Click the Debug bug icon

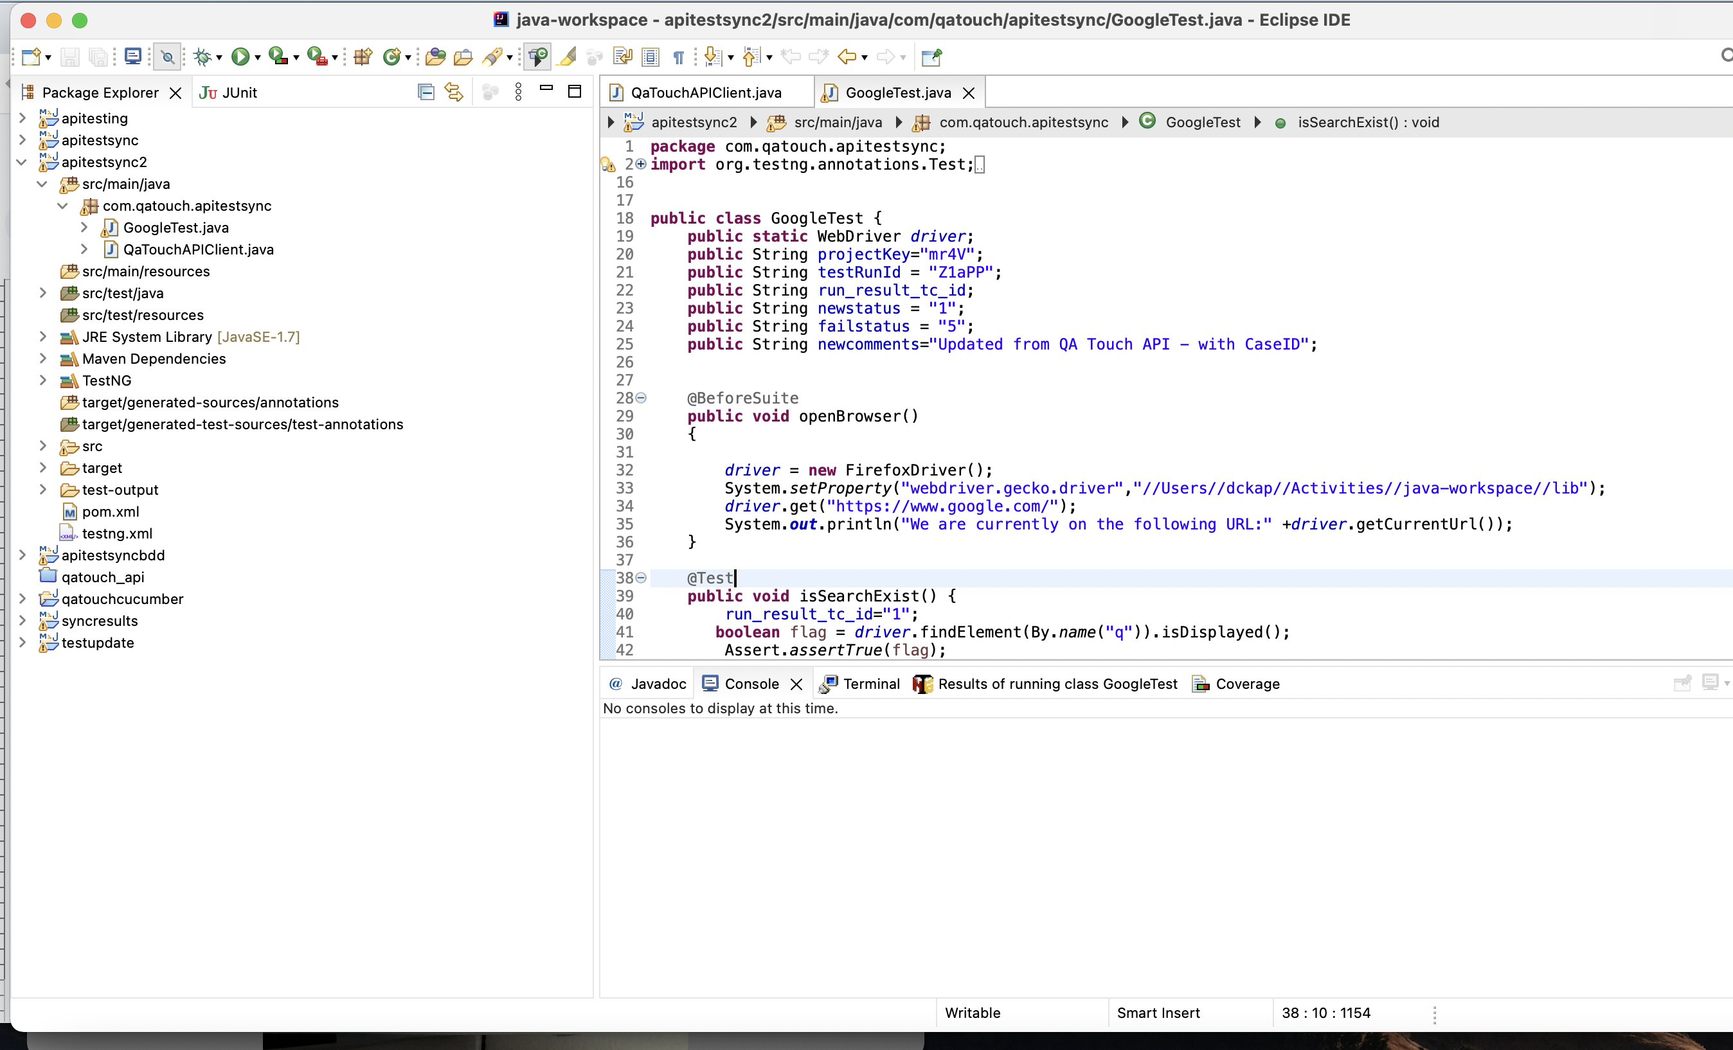point(202,57)
